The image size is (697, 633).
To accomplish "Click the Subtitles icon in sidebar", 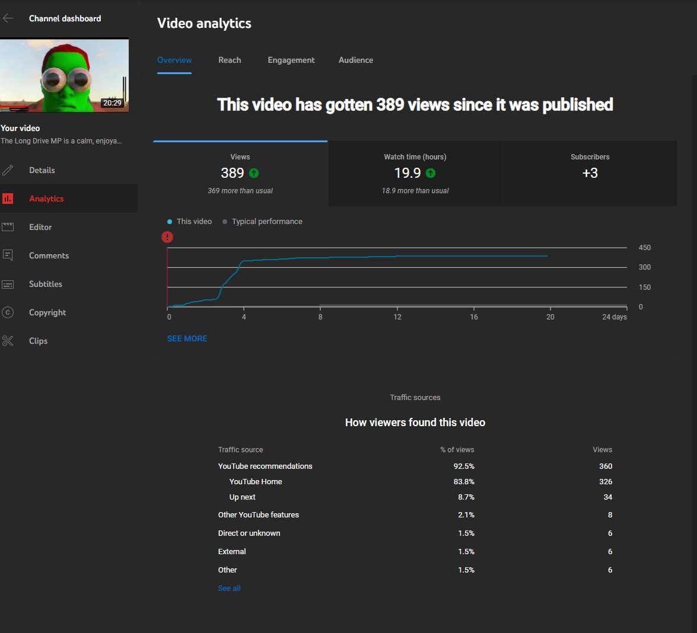I will [8, 284].
